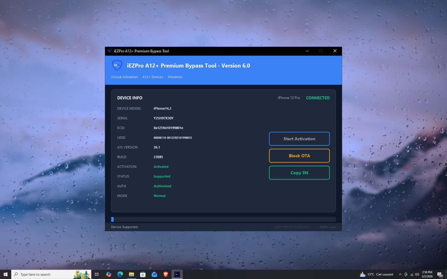Viewport: 447px width, 279px height.
Task: Copy the serial number with Copy SN
Action: pos(299,173)
